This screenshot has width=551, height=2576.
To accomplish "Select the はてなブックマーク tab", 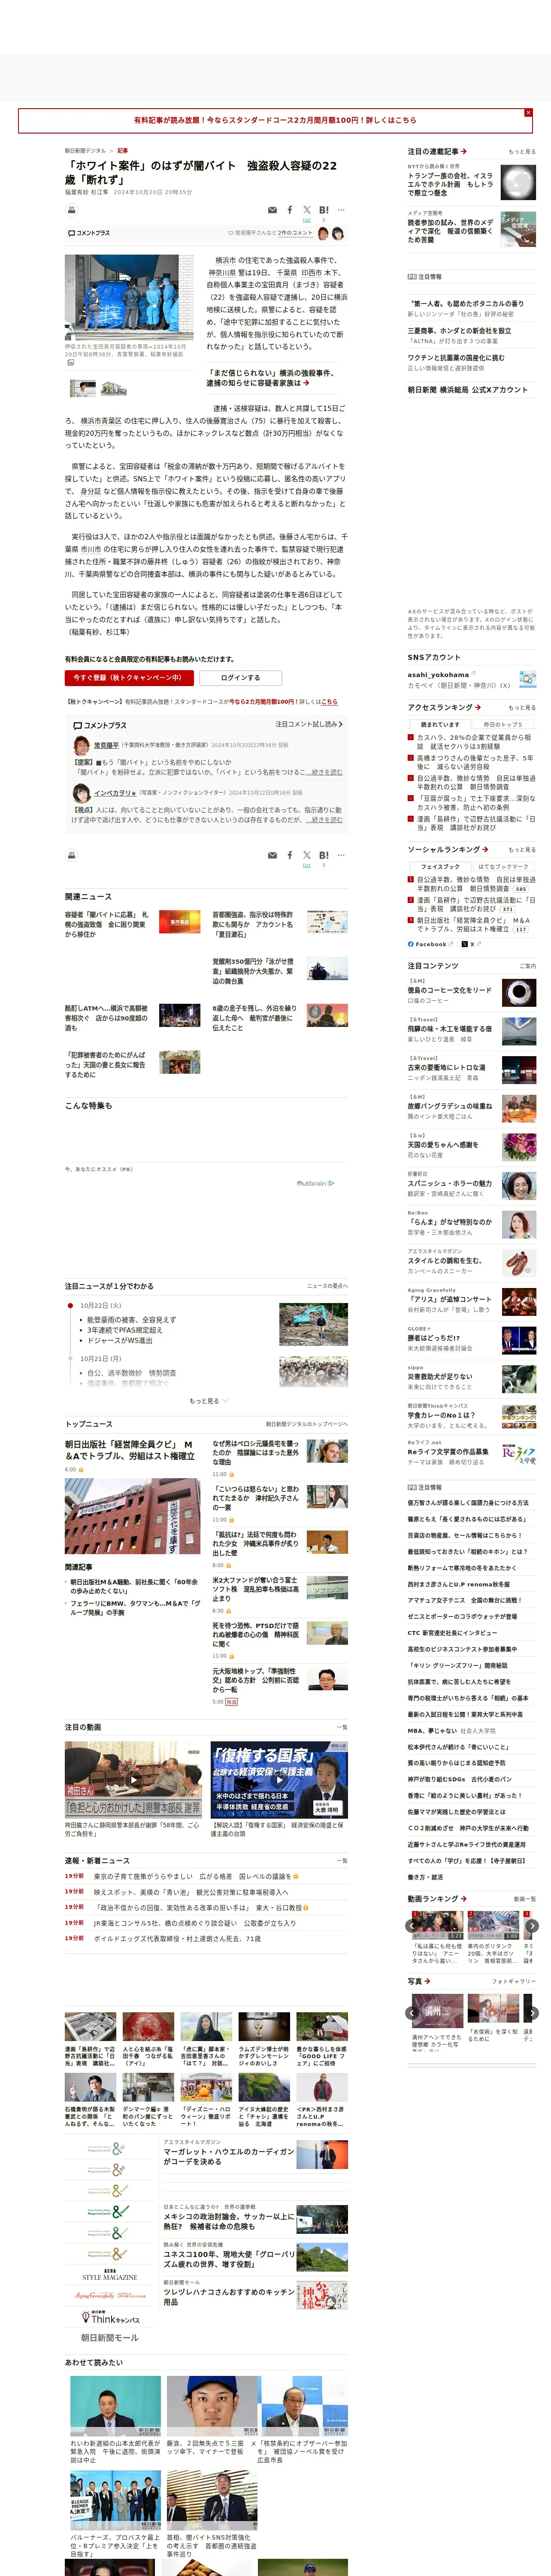I will 503,866.
